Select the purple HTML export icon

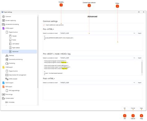[3, 28]
